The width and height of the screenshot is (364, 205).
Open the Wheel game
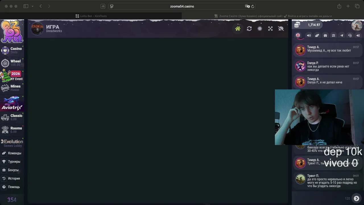click(x=12, y=63)
